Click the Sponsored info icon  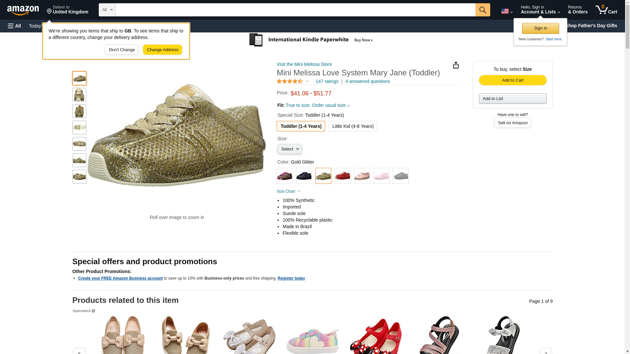[94, 311]
